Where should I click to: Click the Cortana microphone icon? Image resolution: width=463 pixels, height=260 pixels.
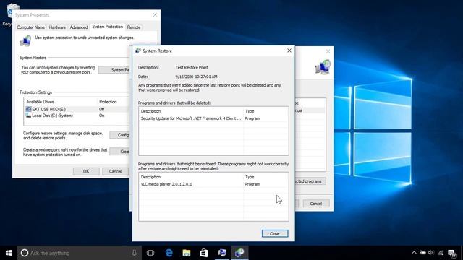(135, 253)
